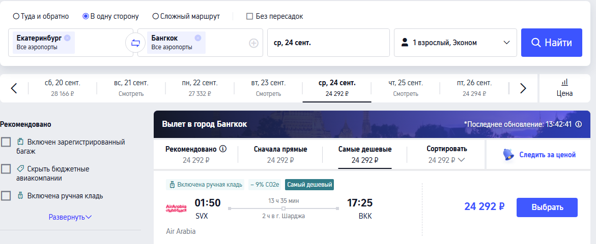
Task: Swap origin and destination cities icon
Action: pos(135,43)
